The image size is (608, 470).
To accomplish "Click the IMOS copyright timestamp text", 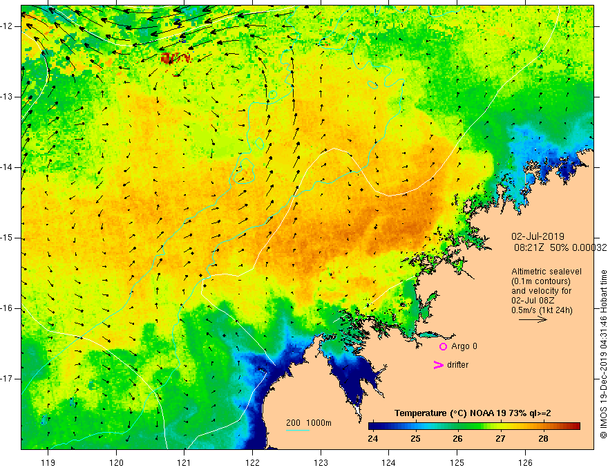I will [x=603, y=354].
